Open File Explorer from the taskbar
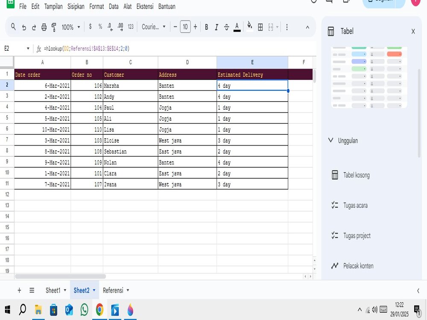Screen dimensions: 427x320 pos(38,310)
